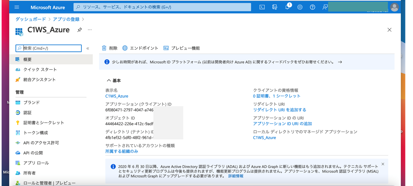Open the Directories + subscriptions filter icon
The height and width of the screenshot is (186, 413).
(275, 7)
